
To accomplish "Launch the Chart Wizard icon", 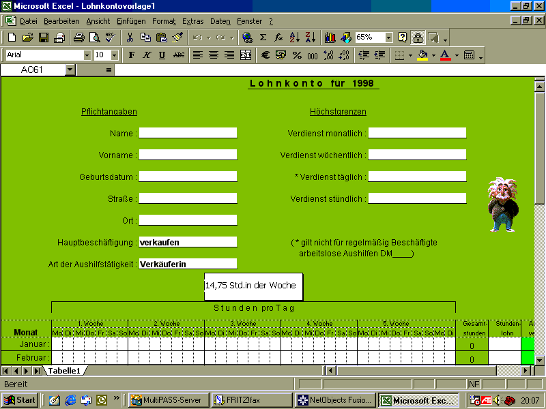I will pos(330,37).
